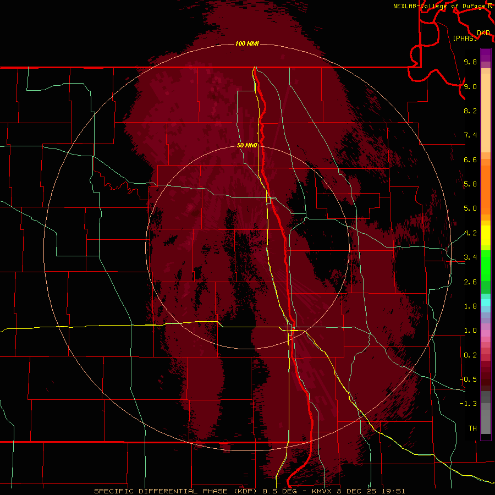Screen dimensions: 495x495
Task: Click the 7.4 value on color scale
Action: pos(470,135)
